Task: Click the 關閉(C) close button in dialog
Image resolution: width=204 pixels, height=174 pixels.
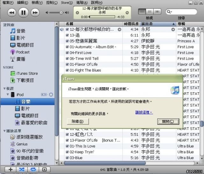Action: point(168,121)
